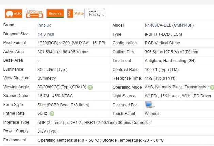Click the AMD FreeSync badge icon
Image resolution: width=214 pixels, height=146 pixels.
pos(97,13)
